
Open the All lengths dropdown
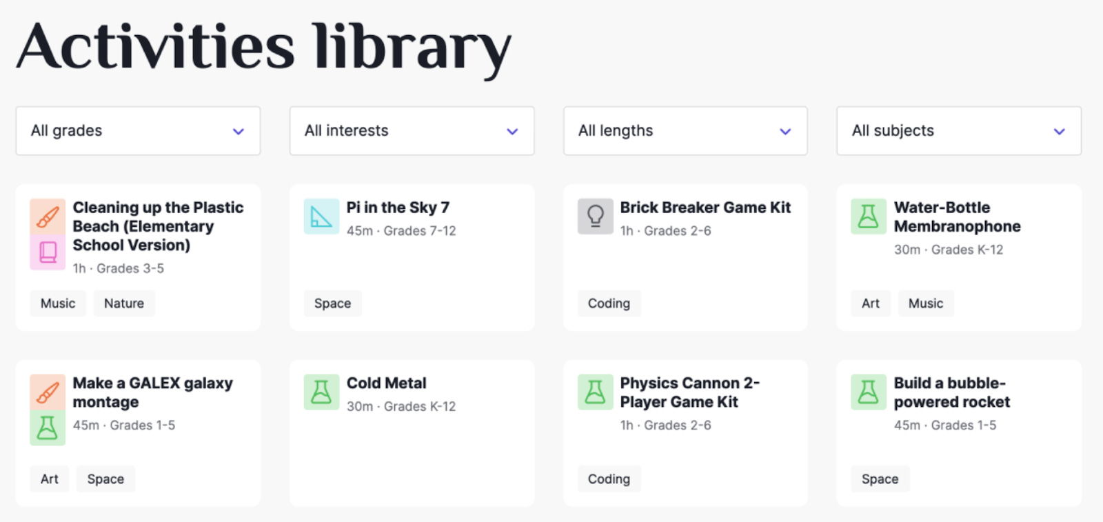(685, 131)
